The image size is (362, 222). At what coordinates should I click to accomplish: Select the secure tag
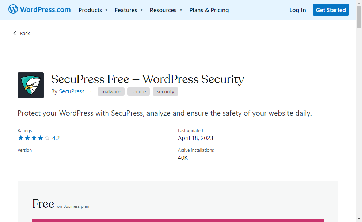(138, 91)
